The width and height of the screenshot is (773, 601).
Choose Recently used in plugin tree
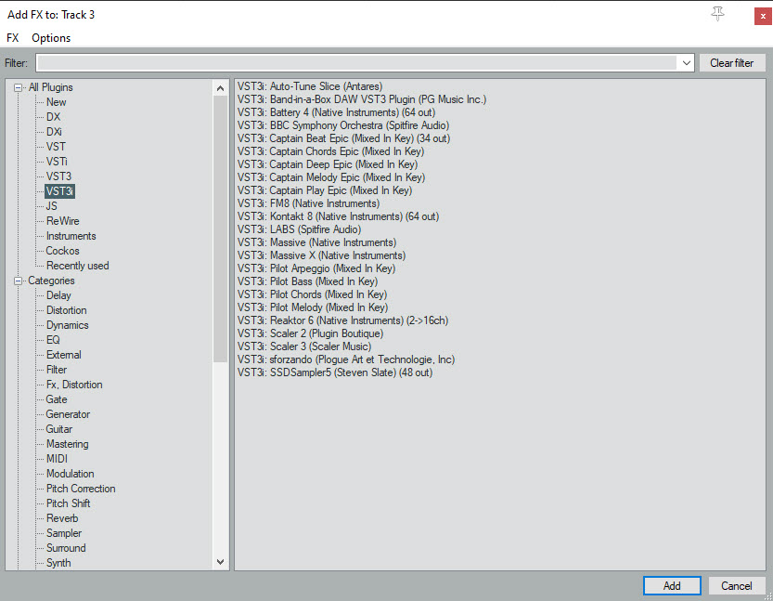77,266
